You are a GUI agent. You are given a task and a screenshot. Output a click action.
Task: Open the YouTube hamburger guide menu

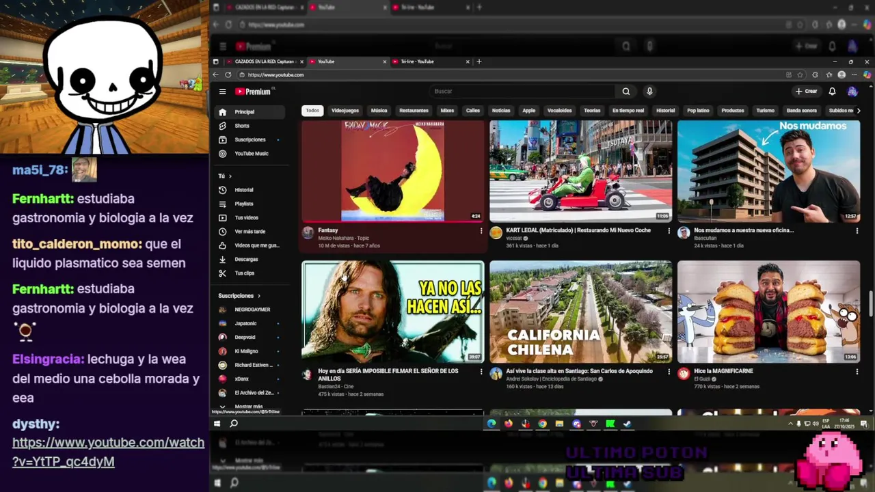pos(222,91)
